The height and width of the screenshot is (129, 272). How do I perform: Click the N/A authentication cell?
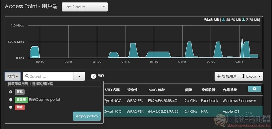click(x=204, y=111)
